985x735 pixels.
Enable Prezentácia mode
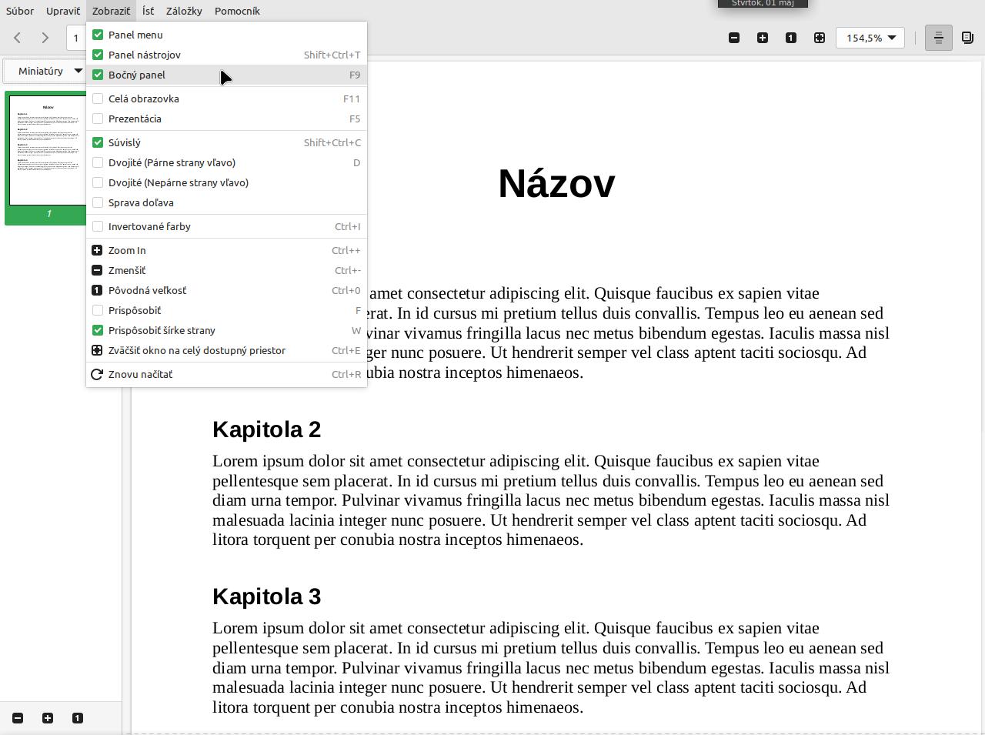(226, 119)
